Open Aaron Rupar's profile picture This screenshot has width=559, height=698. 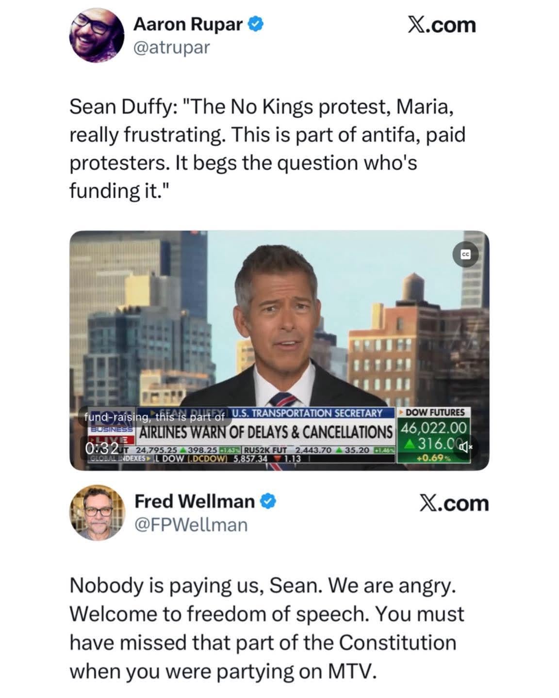[x=98, y=34]
